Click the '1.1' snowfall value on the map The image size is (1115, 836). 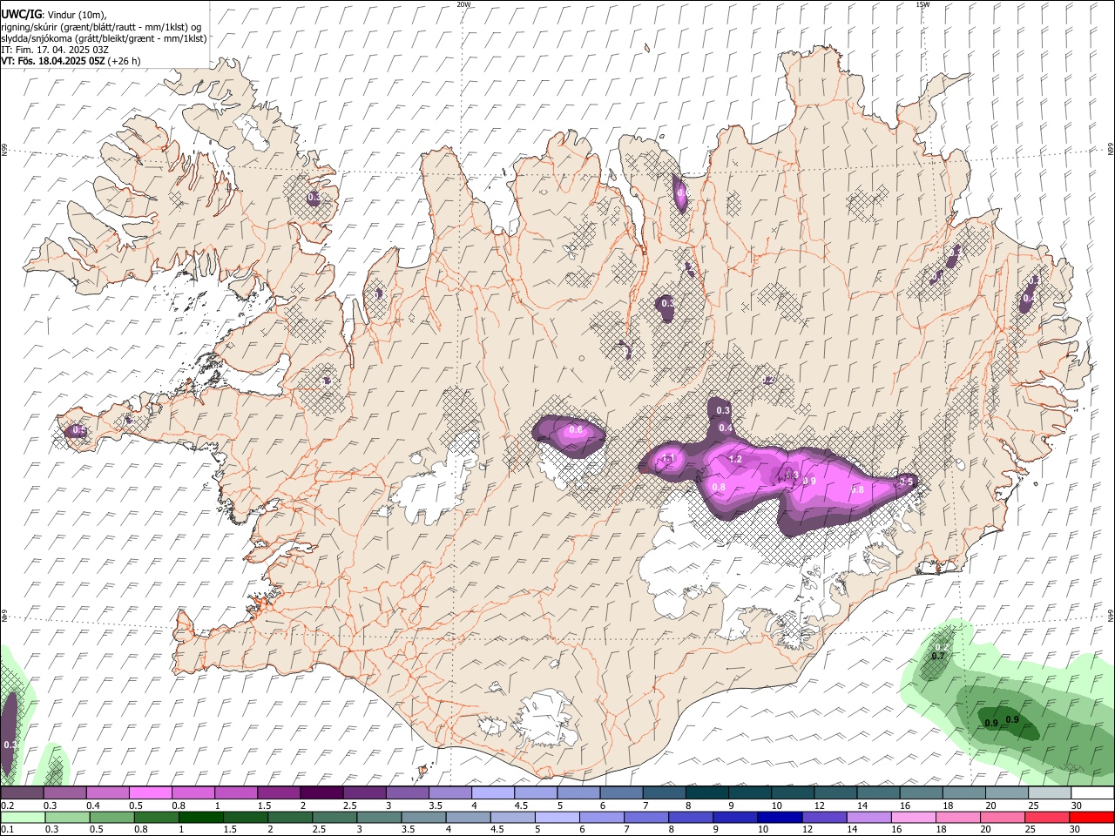point(669,459)
